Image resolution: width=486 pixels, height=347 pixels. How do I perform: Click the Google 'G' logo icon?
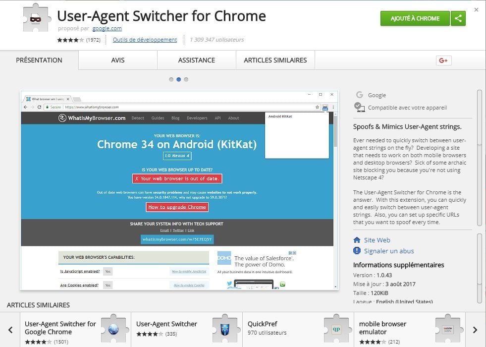360,95
